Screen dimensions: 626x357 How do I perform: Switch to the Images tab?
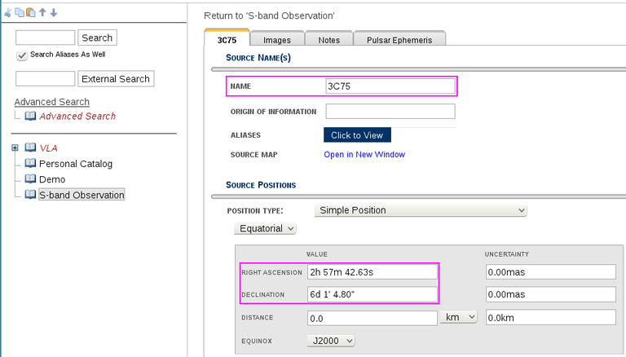pyautogui.click(x=276, y=39)
